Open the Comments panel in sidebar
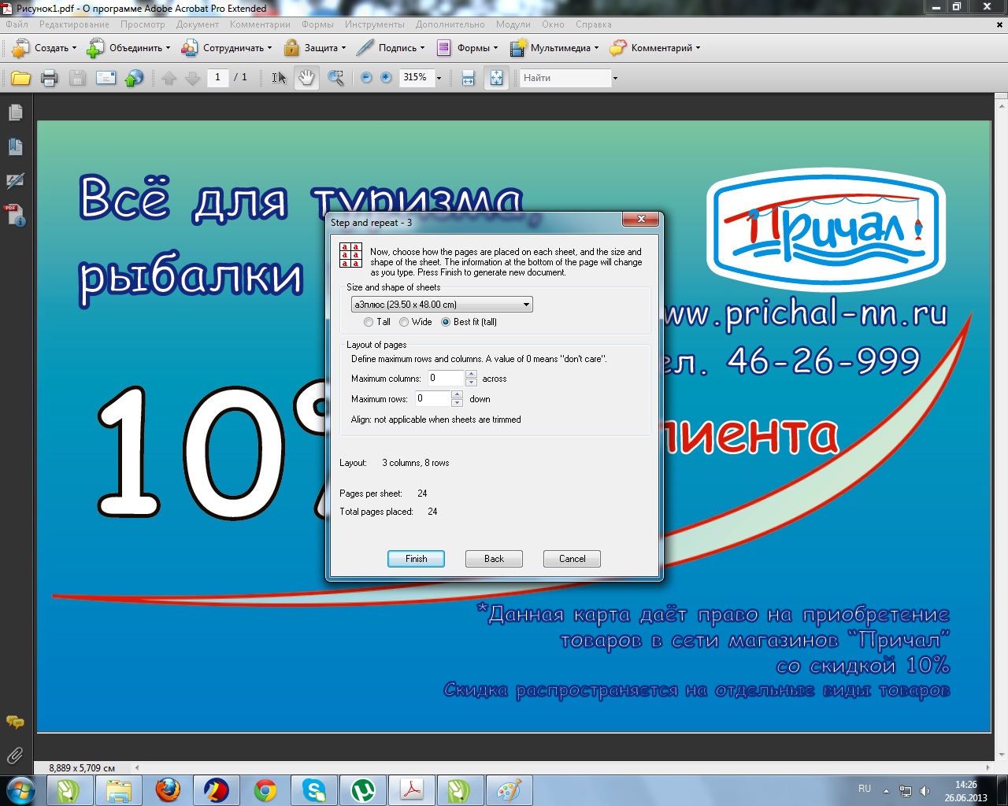 click(x=15, y=722)
